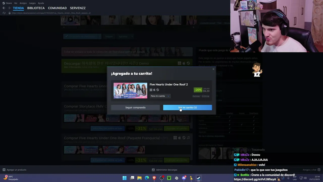Open the weather widget showing 25°C
The width and height of the screenshot is (323, 182).
[11, 178]
